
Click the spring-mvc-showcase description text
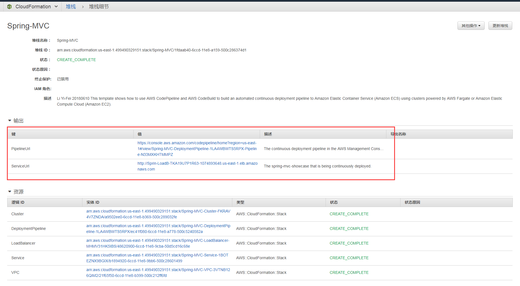(x=318, y=166)
